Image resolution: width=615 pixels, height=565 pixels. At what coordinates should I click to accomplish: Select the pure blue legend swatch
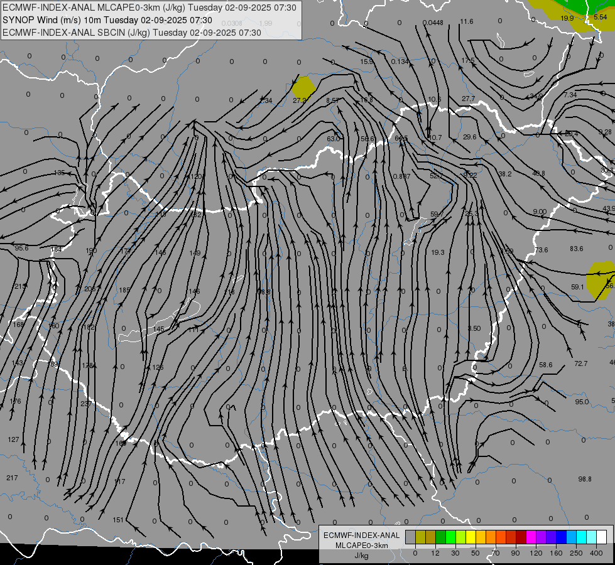coord(561,537)
